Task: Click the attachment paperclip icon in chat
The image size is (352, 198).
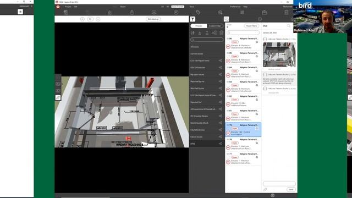Action: tap(265, 189)
